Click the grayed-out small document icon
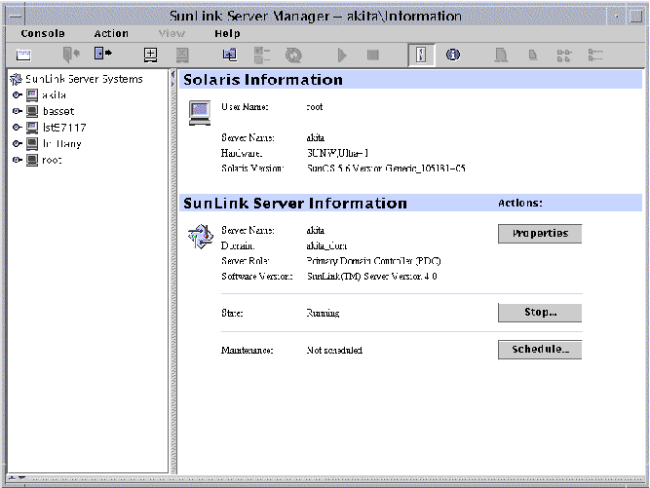Screen dimensions: 650x488 (x=533, y=55)
